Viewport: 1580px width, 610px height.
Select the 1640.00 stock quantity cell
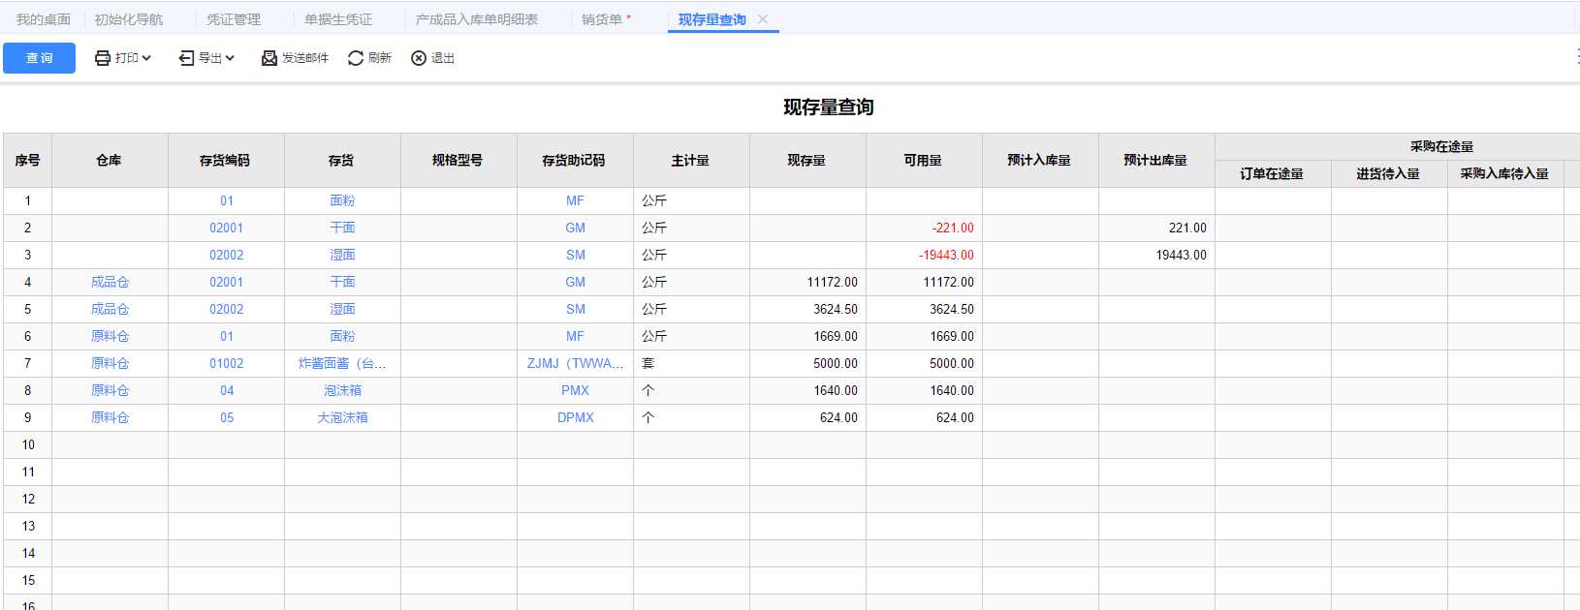tap(807, 391)
